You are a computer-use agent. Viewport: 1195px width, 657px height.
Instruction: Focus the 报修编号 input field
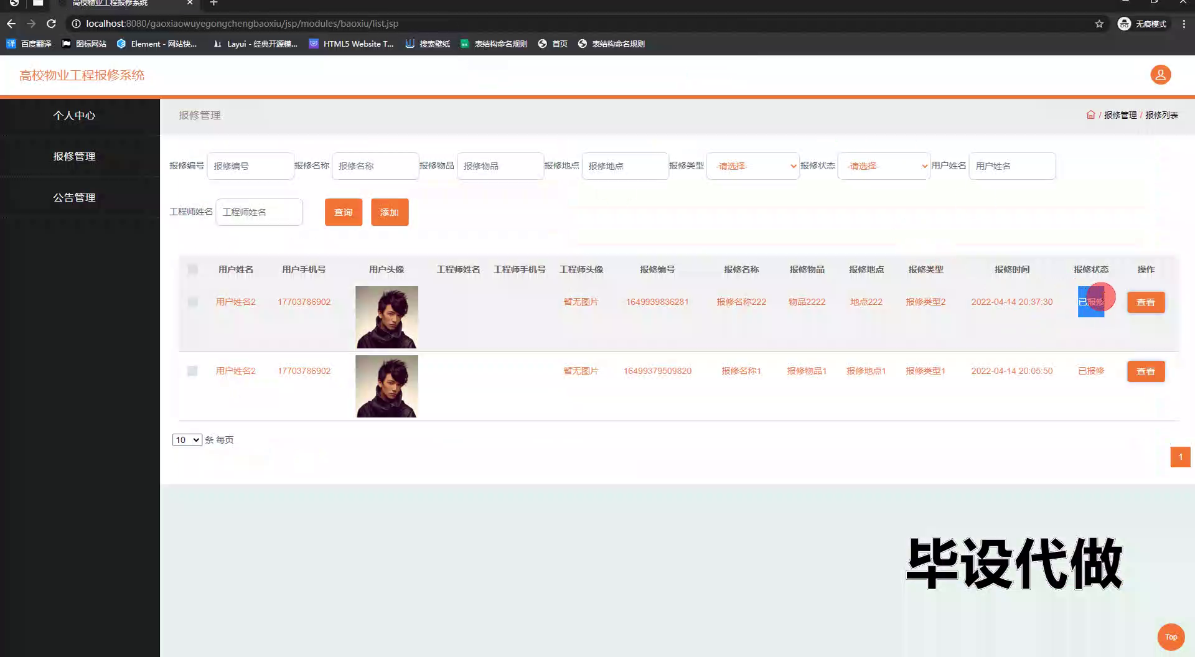(250, 166)
